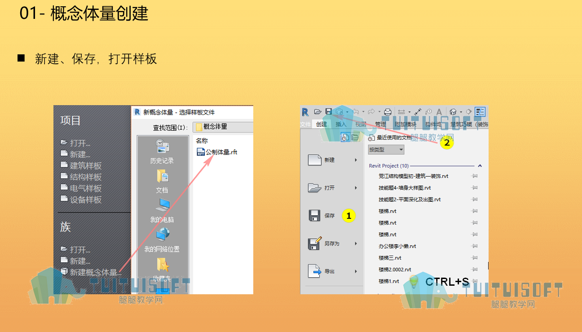Switch to the 管理 ribbon tab
The height and width of the screenshot is (332, 582).
pos(380,124)
